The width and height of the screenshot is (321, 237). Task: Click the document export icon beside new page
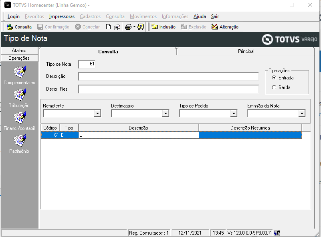[117, 27]
